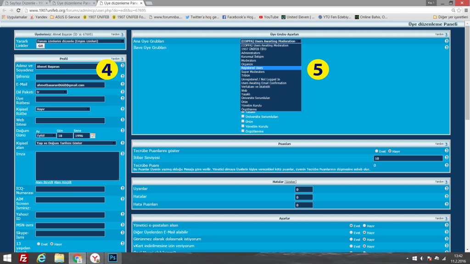Viewport: 470px width, 264px height.
Task: Click the help icon next to İtibar Seviyesi
Action: (x=446, y=158)
